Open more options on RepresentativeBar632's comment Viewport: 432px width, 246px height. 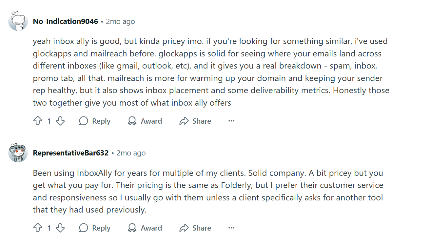(231, 228)
